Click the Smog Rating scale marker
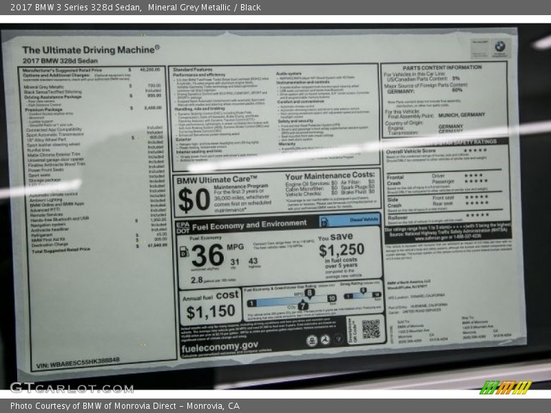This screenshot has height=413, width=551. (364, 290)
